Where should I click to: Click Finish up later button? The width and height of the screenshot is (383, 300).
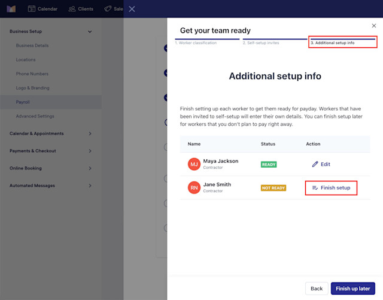[x=352, y=289]
